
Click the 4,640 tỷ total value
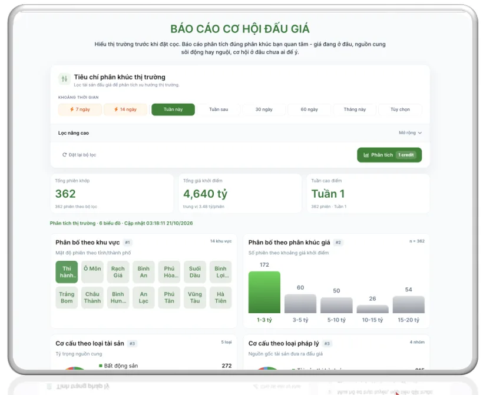[206, 194]
